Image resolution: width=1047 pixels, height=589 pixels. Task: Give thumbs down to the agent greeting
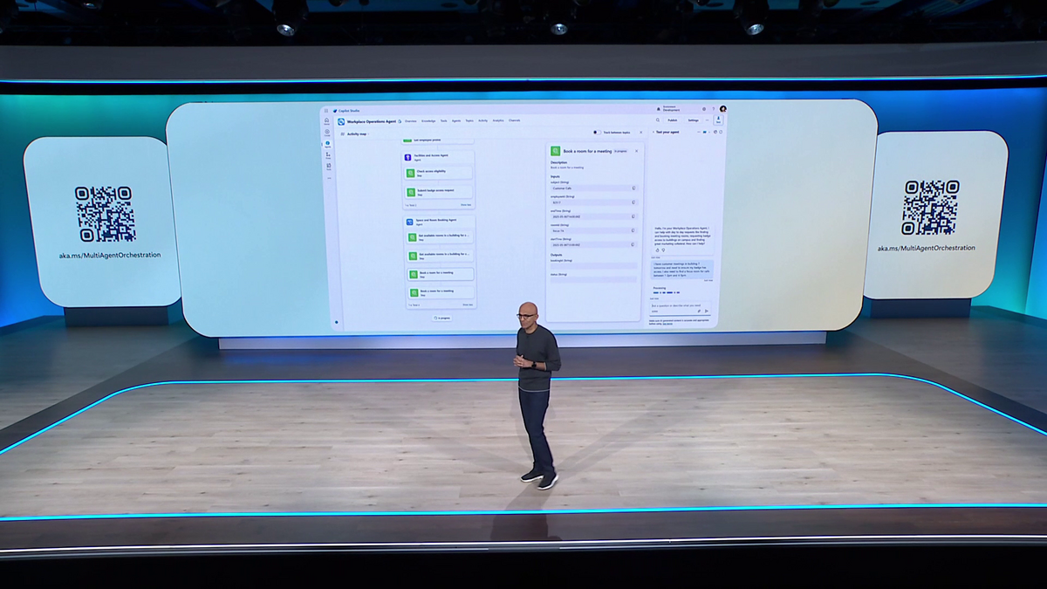pyautogui.click(x=663, y=250)
